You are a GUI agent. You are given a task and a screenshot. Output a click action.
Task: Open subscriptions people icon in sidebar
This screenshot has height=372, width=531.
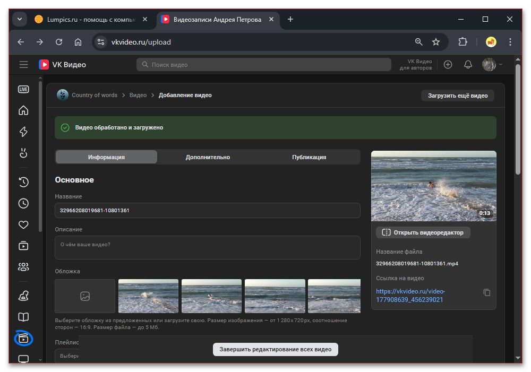(23, 267)
